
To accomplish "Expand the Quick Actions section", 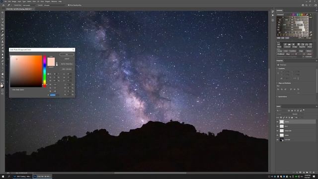I will (277, 96).
